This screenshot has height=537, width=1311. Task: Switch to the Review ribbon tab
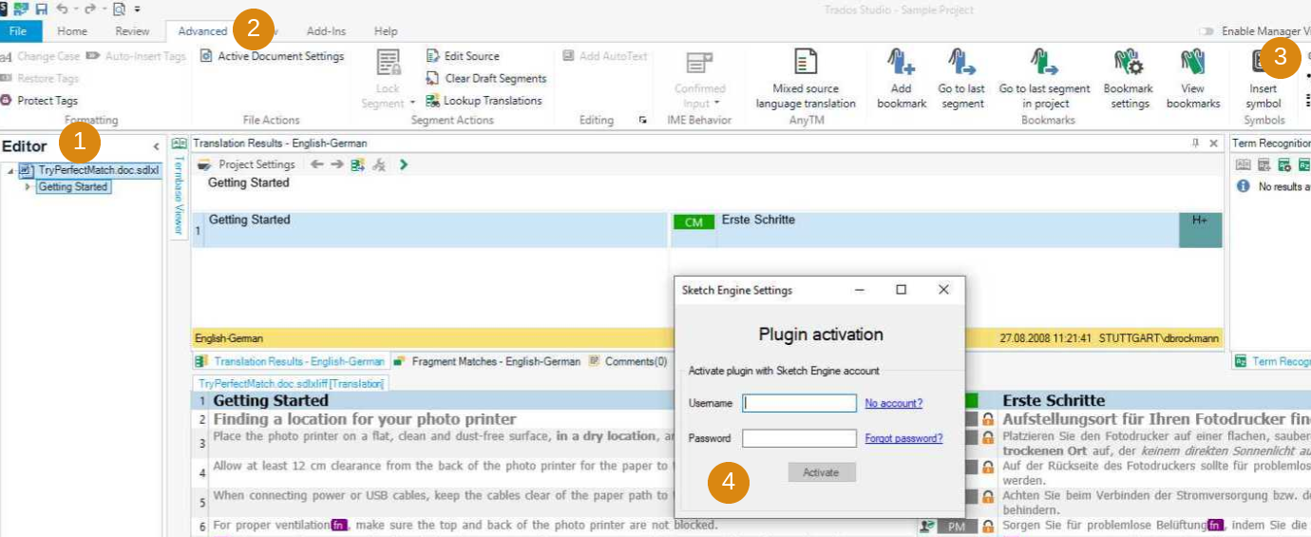[x=132, y=31]
